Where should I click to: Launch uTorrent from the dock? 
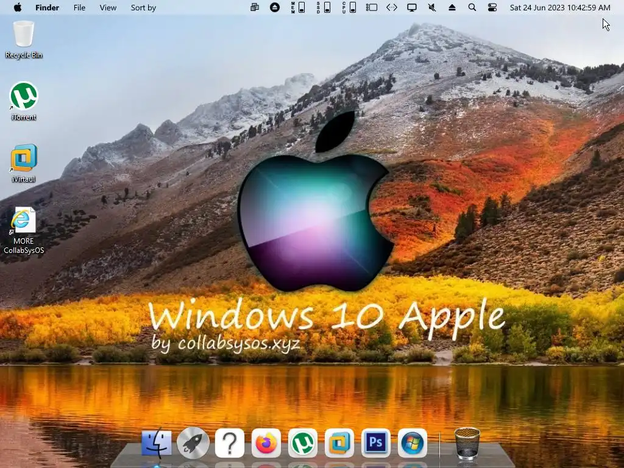[x=303, y=443]
